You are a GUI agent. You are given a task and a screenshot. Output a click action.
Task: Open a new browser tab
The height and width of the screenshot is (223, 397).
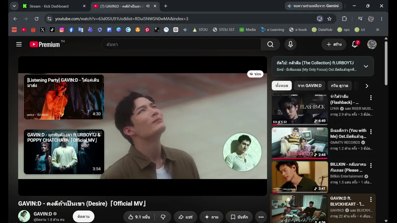(166, 6)
